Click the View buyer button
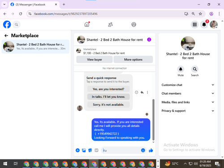224x168 pixels. 95,60
